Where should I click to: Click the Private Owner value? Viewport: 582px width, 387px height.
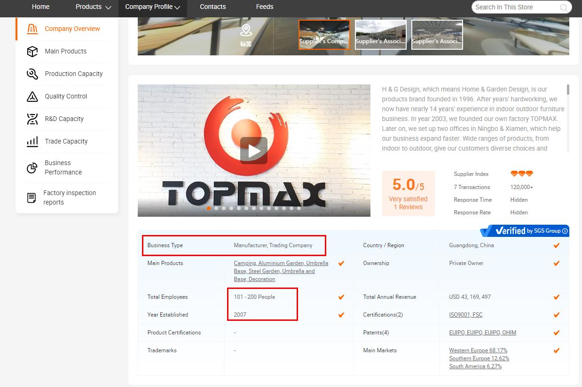tap(466, 263)
